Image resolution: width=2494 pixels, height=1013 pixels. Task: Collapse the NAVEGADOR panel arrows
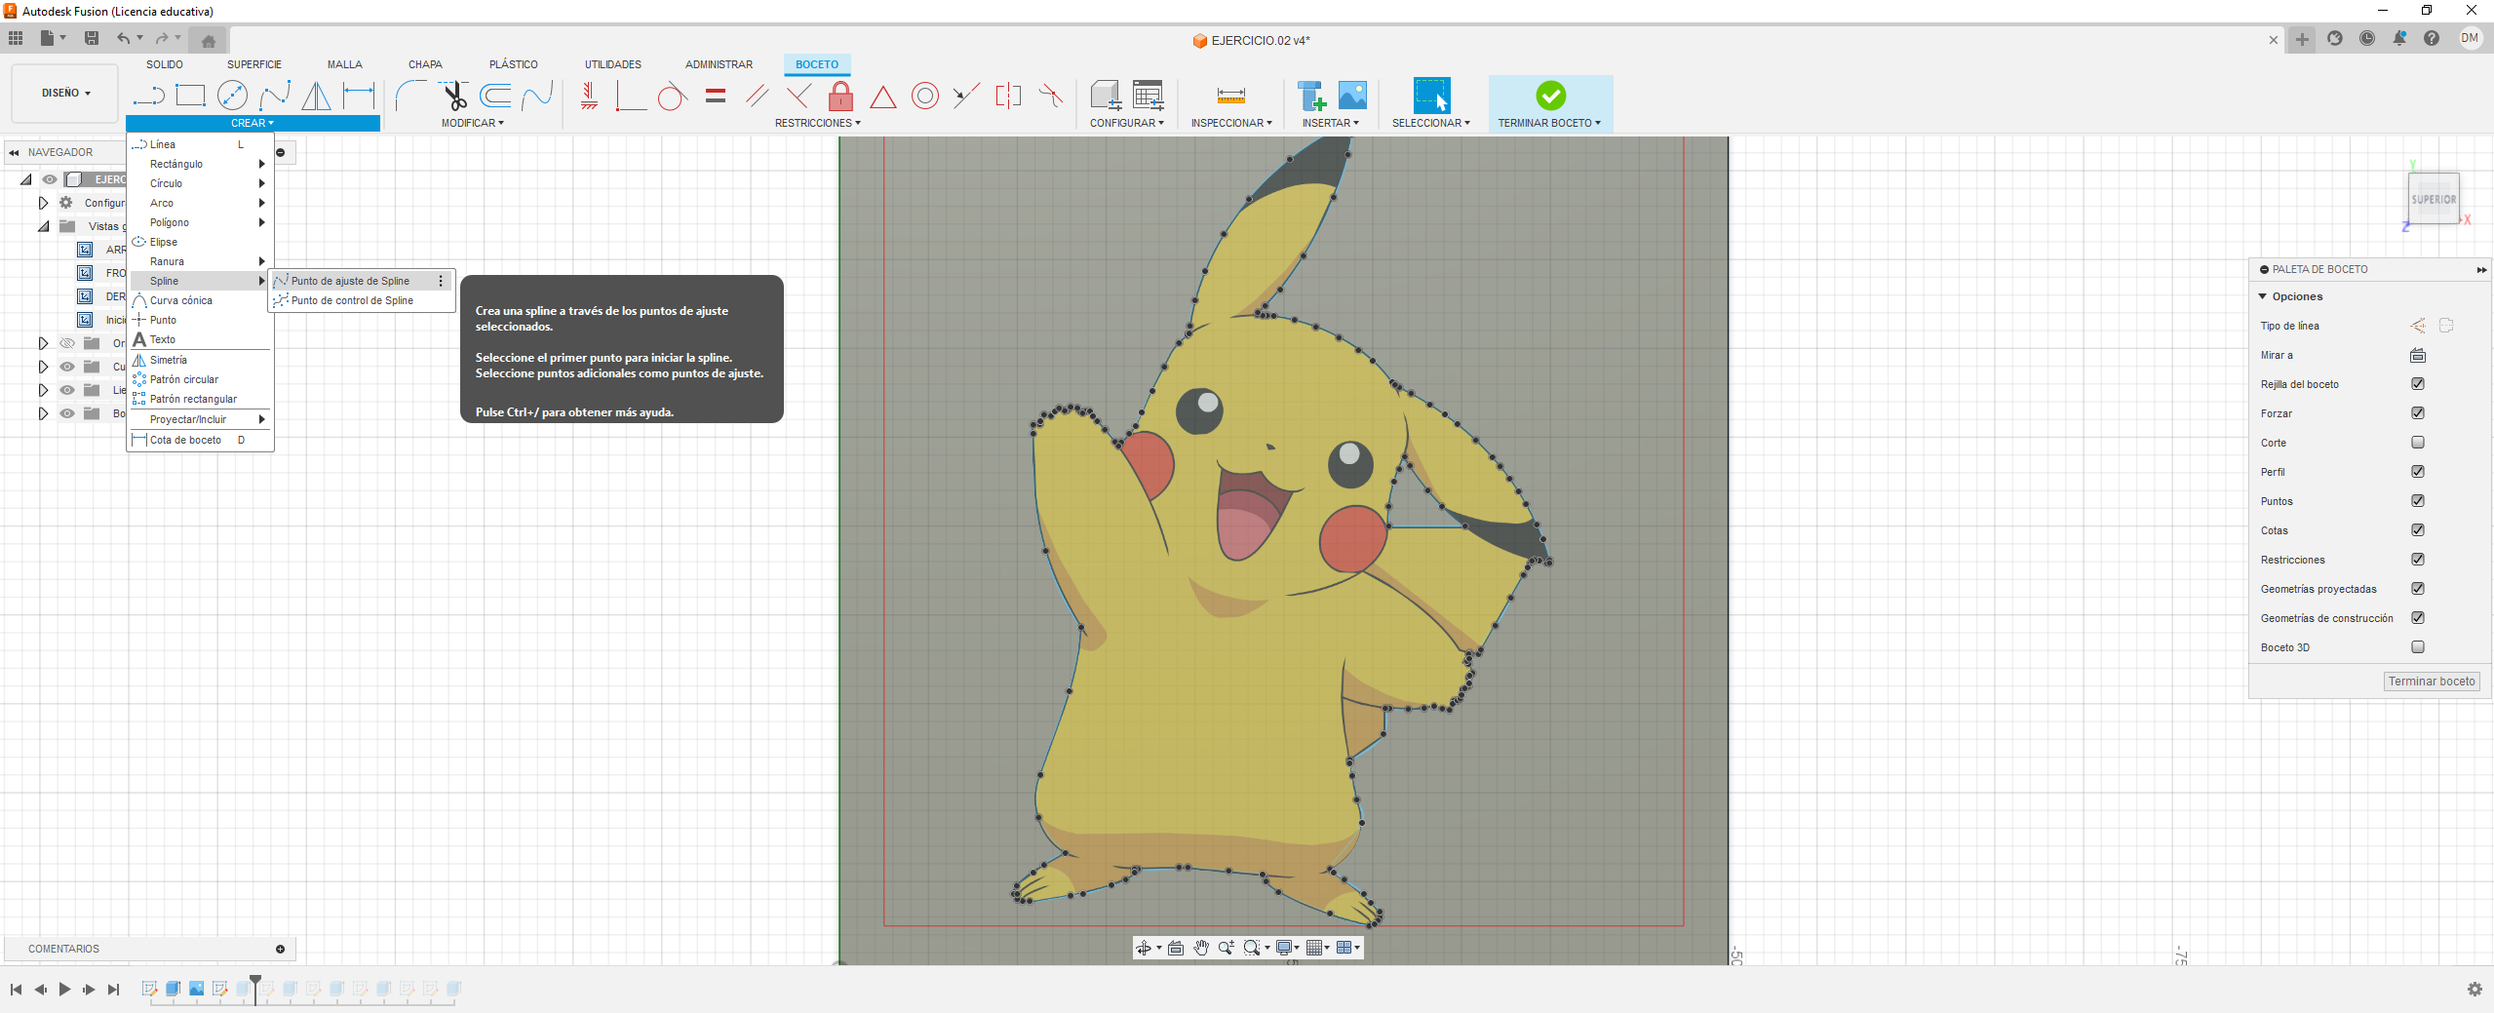14,152
